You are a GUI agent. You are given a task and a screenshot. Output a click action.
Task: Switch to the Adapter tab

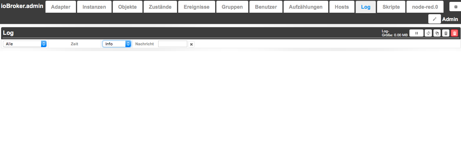tap(61, 7)
